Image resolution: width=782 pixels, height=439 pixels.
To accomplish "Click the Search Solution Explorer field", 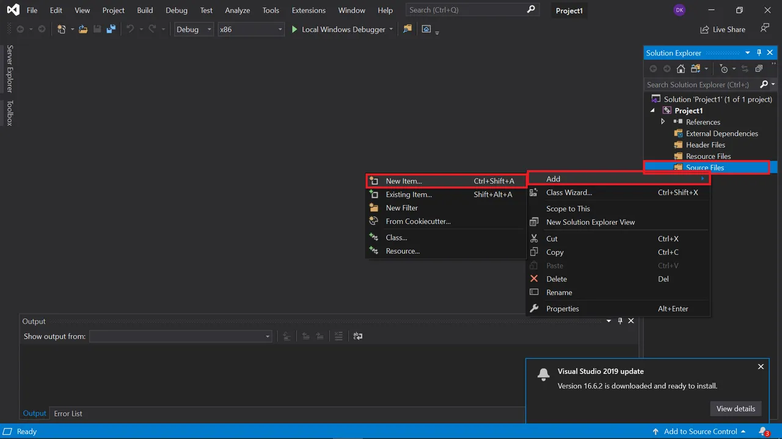I will (x=701, y=85).
